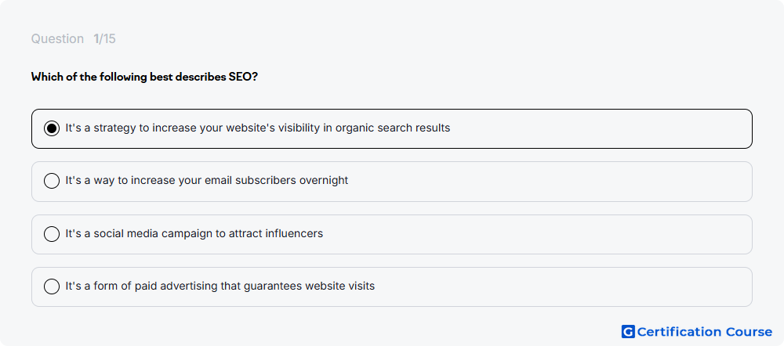Click the gray 'Question' label
This screenshot has width=784, height=346.
57,39
